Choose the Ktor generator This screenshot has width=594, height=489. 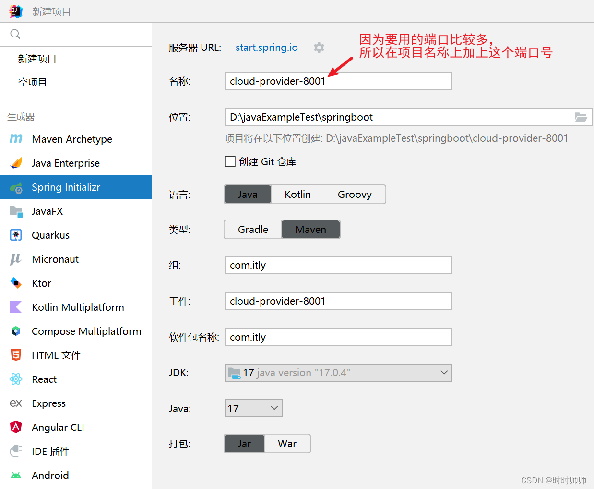point(76,283)
